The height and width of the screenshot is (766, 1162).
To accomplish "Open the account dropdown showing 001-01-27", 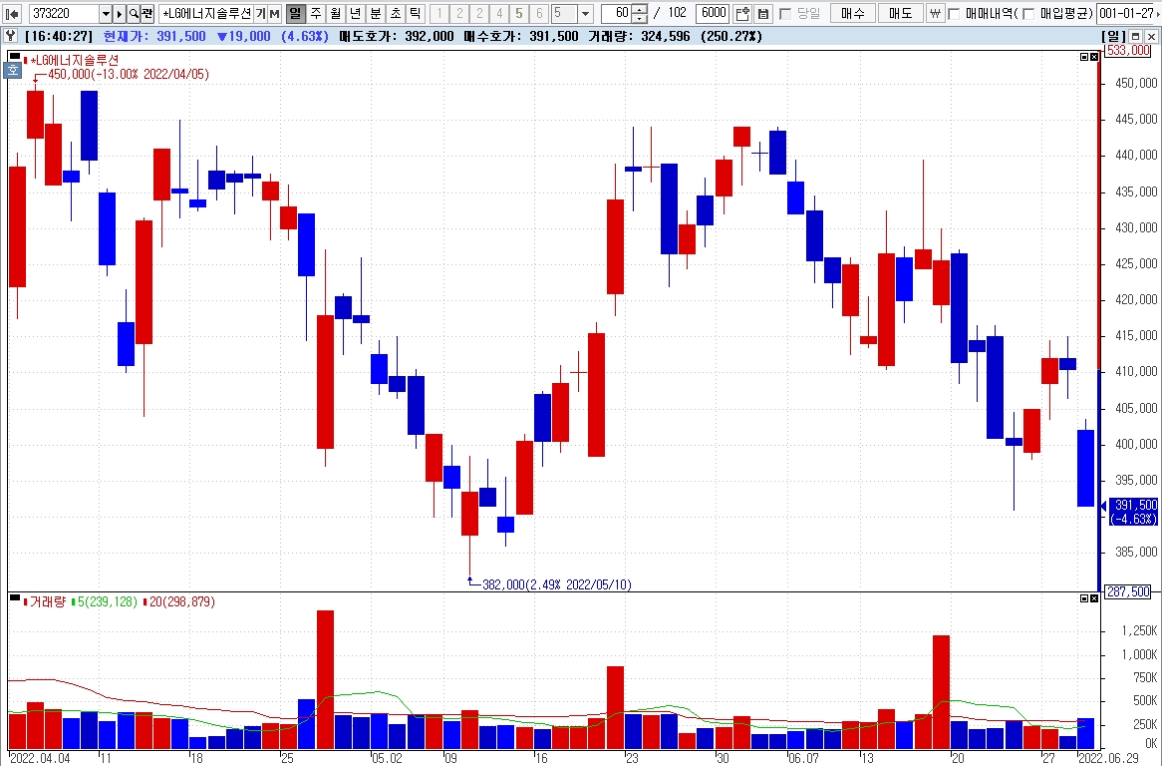I will point(1127,13).
